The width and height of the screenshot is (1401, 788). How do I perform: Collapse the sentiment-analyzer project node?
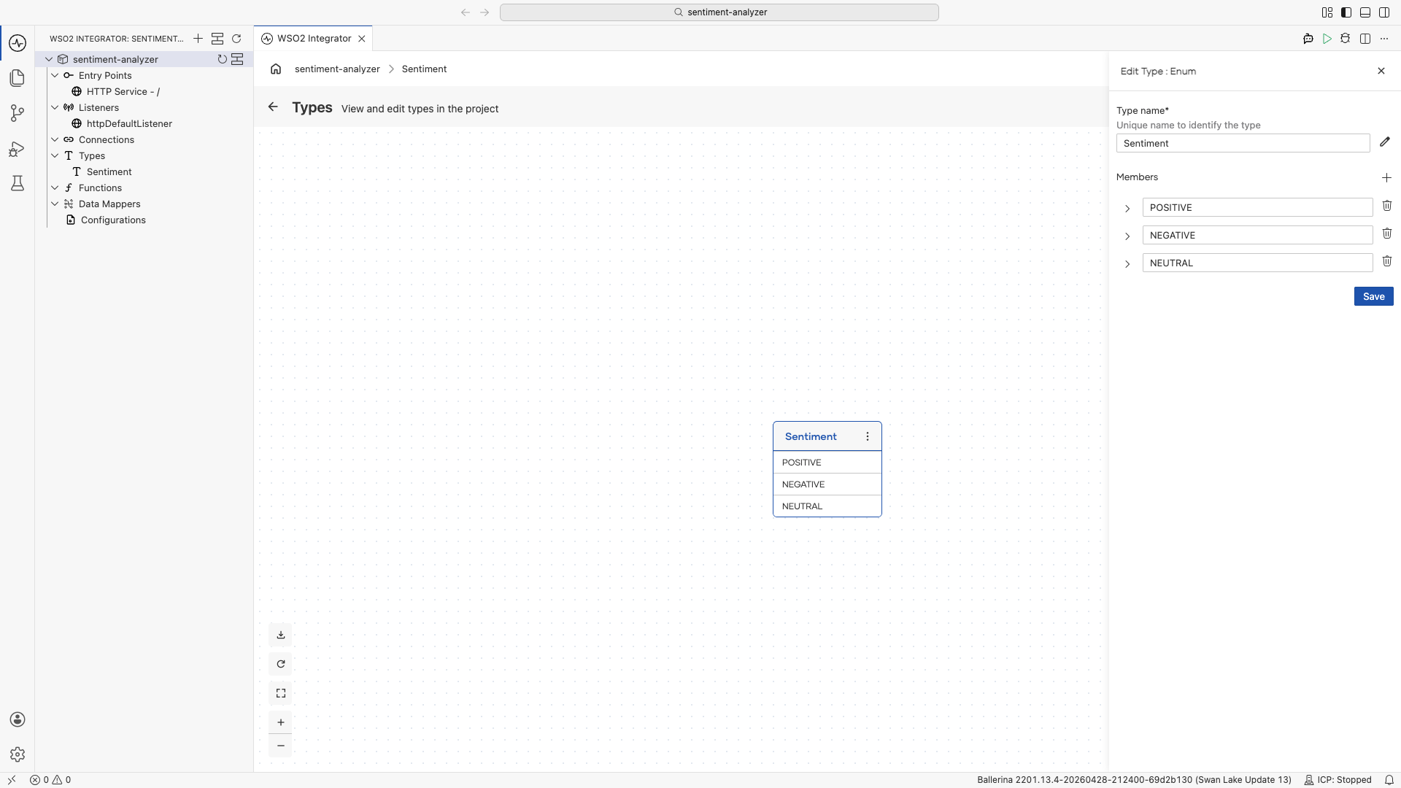(x=49, y=59)
